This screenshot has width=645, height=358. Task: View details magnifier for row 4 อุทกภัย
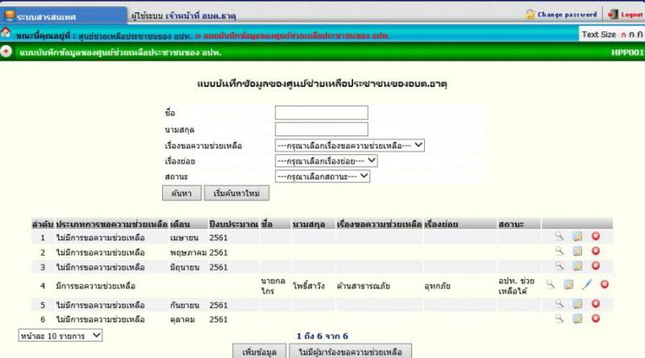pyautogui.click(x=551, y=285)
